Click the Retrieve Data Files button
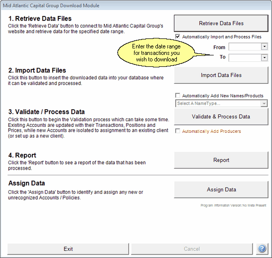Screen dimensions: 272x258 (221, 23)
